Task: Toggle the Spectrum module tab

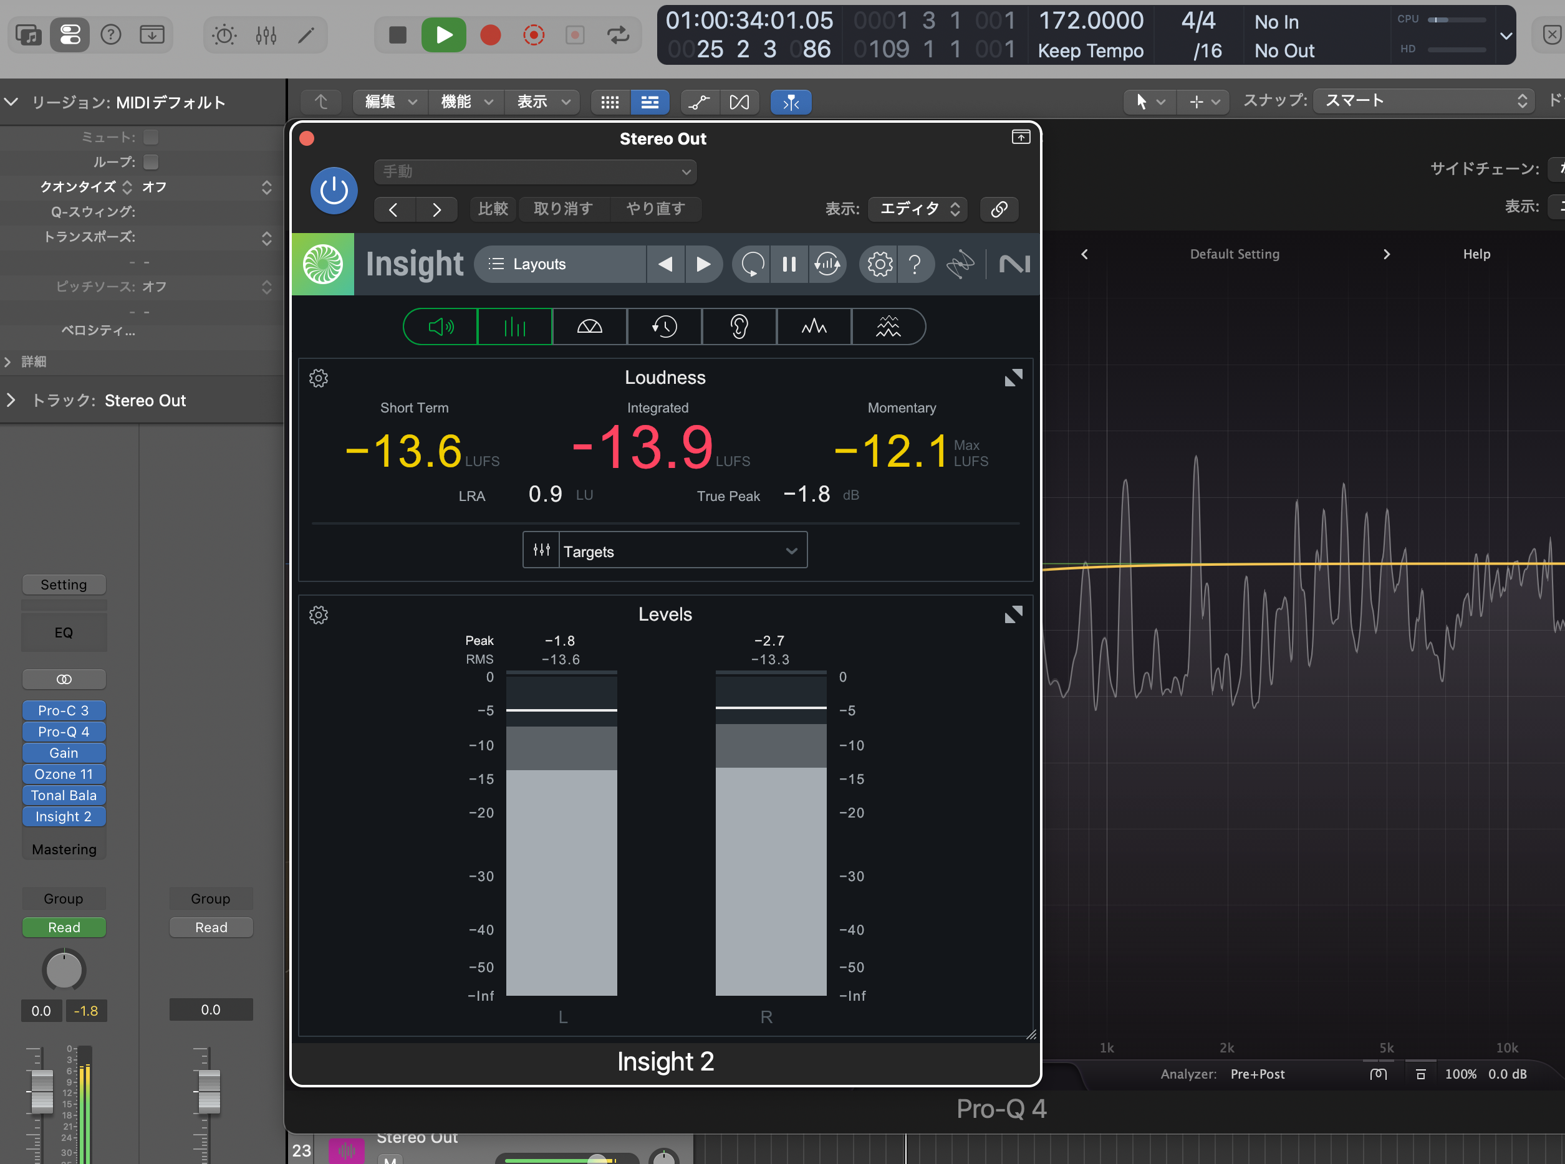Action: tap(814, 327)
